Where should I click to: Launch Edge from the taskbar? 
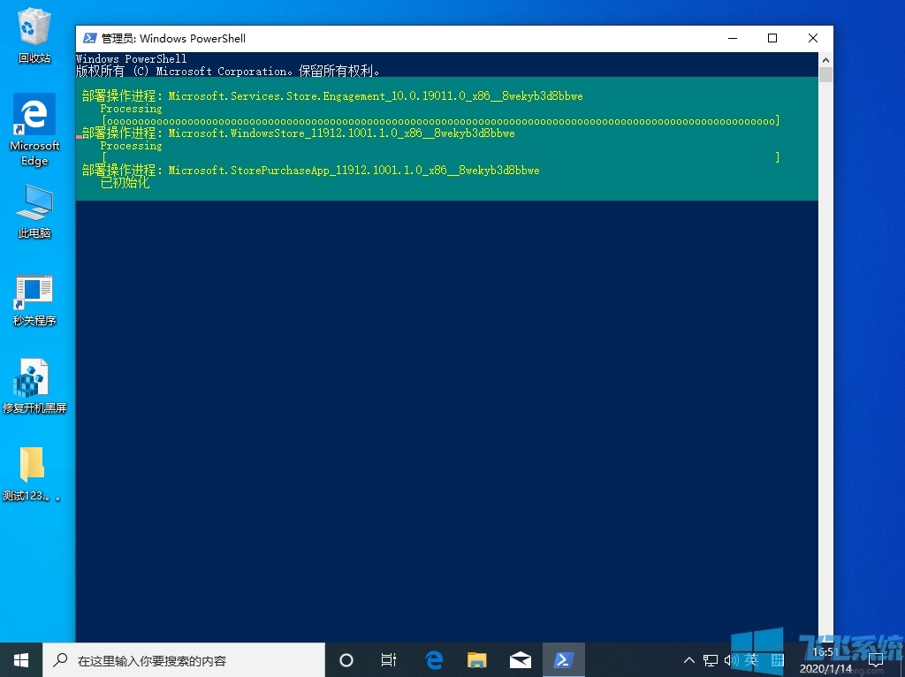click(433, 660)
